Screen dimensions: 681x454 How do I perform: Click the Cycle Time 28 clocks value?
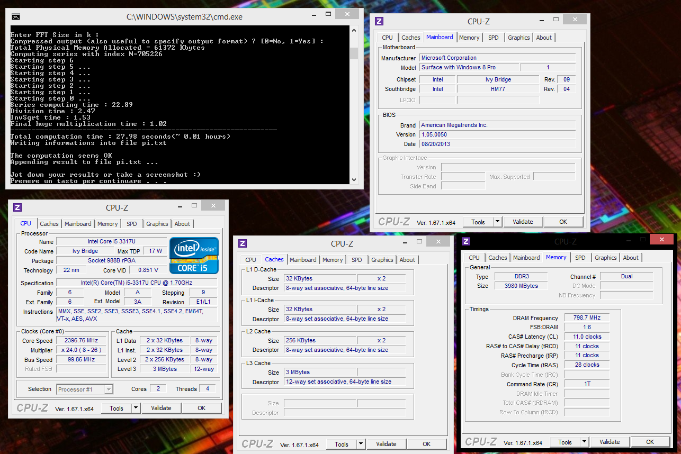587,365
